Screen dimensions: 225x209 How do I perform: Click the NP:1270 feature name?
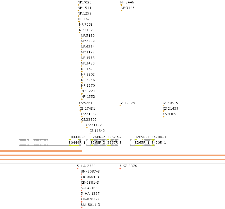point(88,86)
